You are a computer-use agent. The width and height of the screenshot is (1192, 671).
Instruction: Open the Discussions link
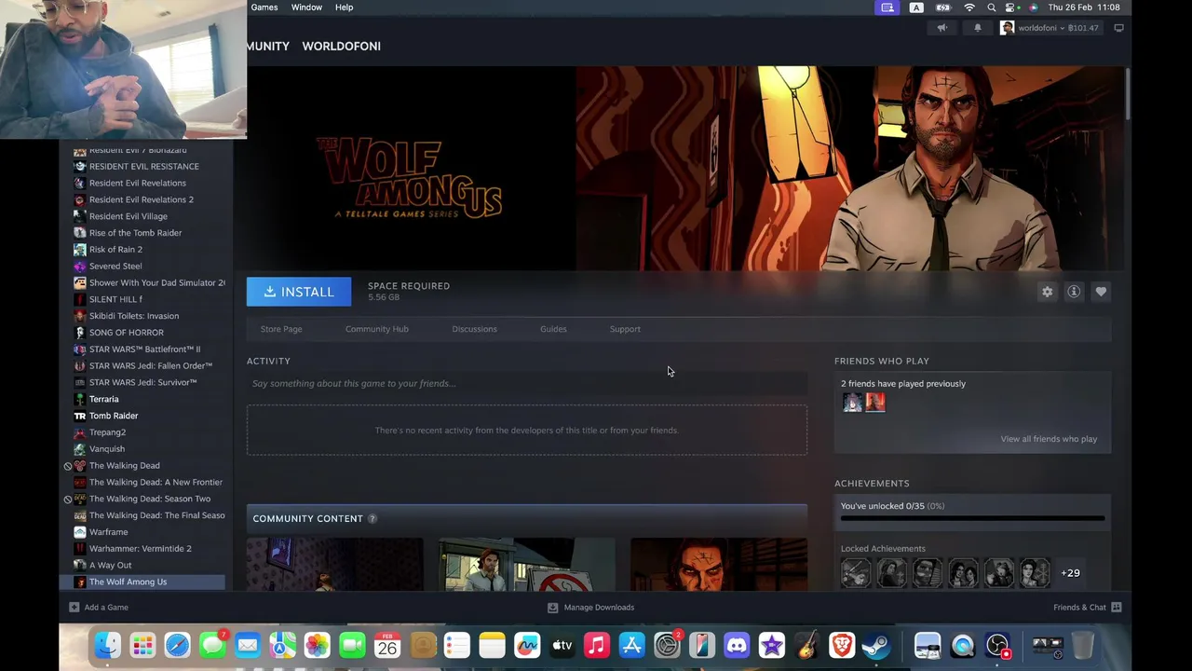(x=474, y=329)
